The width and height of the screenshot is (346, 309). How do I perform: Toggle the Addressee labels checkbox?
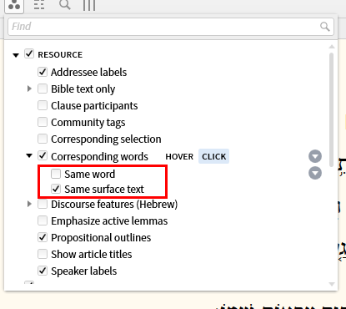[43, 72]
